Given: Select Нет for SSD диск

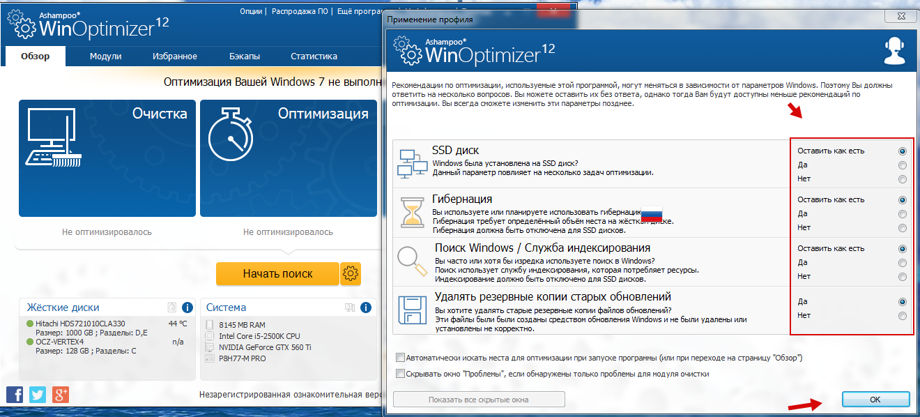Looking at the screenshot, I should click(x=903, y=179).
